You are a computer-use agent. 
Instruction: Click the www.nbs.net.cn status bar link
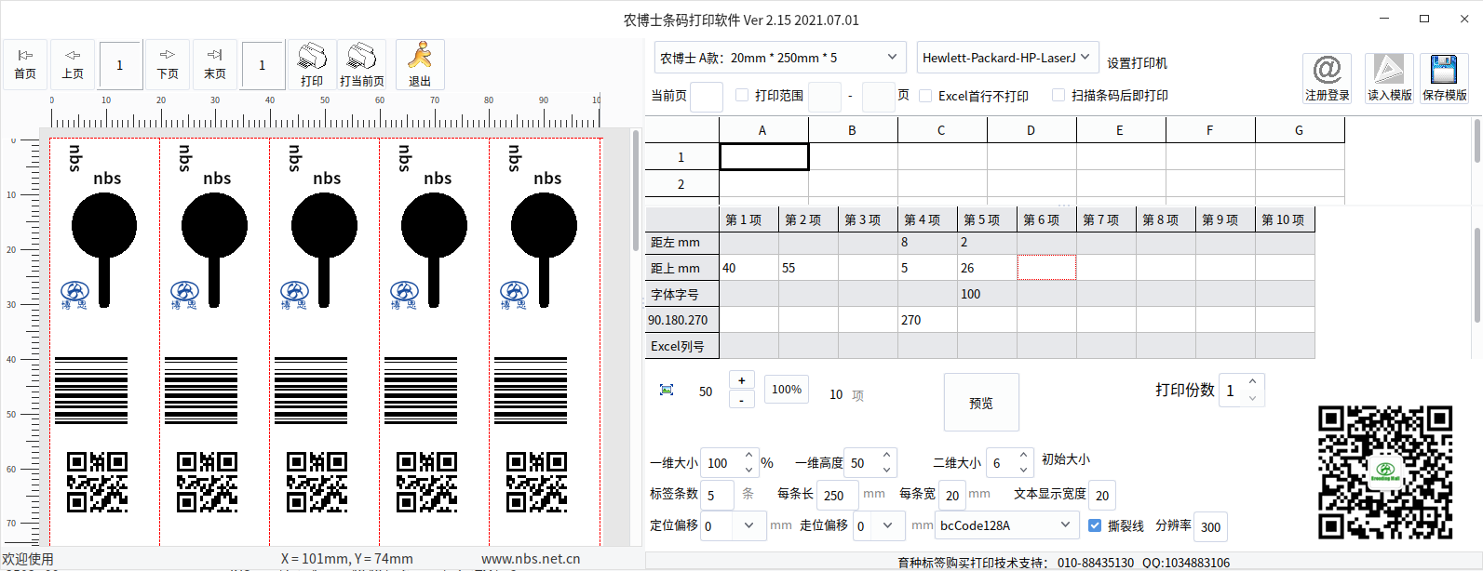531,559
